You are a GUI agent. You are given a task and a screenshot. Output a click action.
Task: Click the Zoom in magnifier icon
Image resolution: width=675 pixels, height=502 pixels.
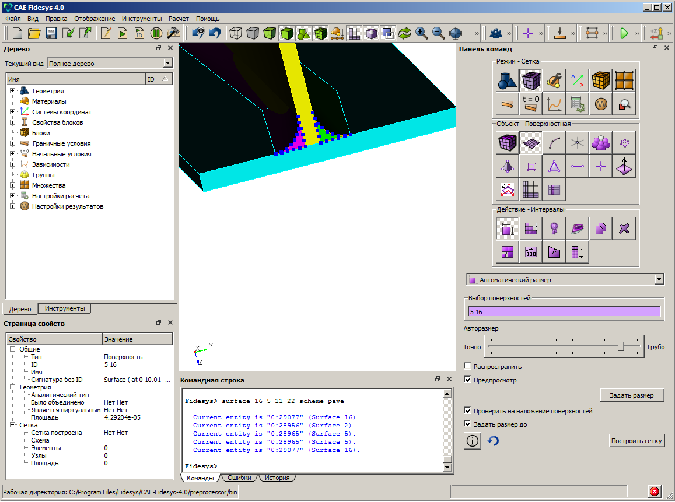tap(421, 33)
